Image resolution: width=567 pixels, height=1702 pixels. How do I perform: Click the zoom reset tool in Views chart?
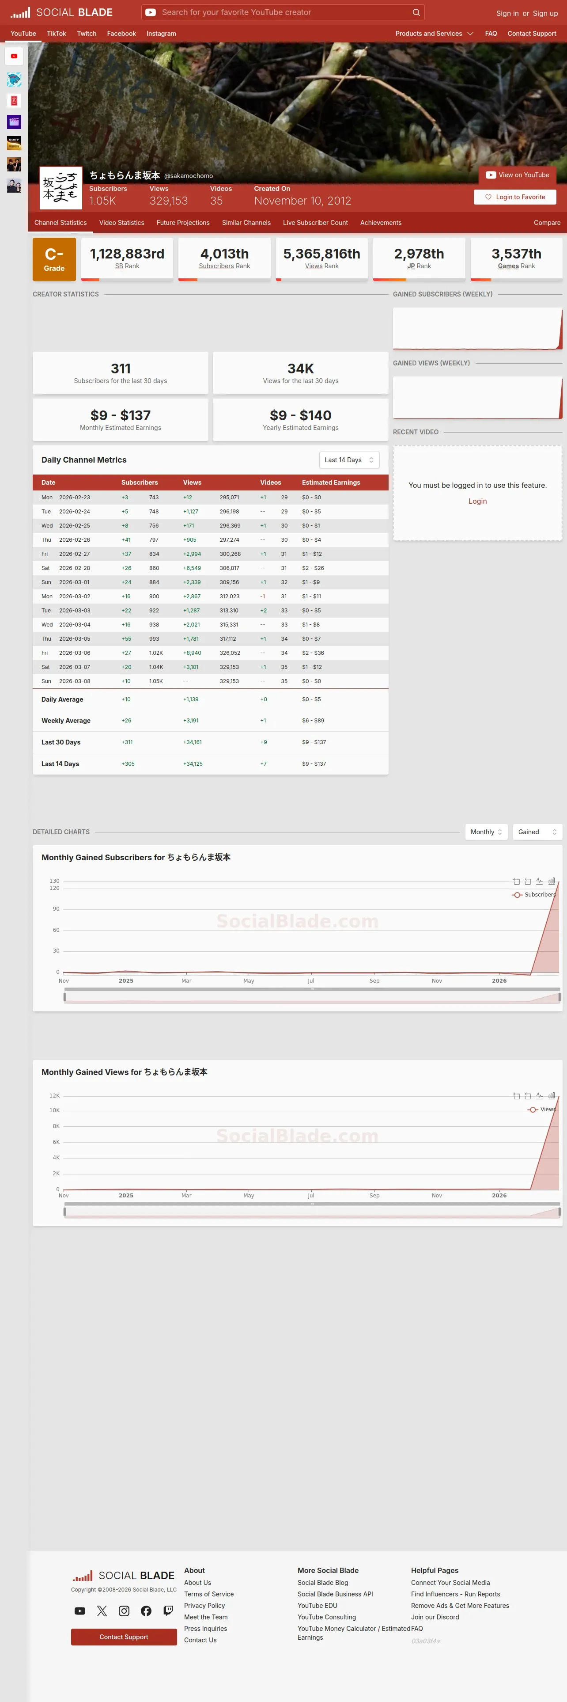pos(527,1096)
